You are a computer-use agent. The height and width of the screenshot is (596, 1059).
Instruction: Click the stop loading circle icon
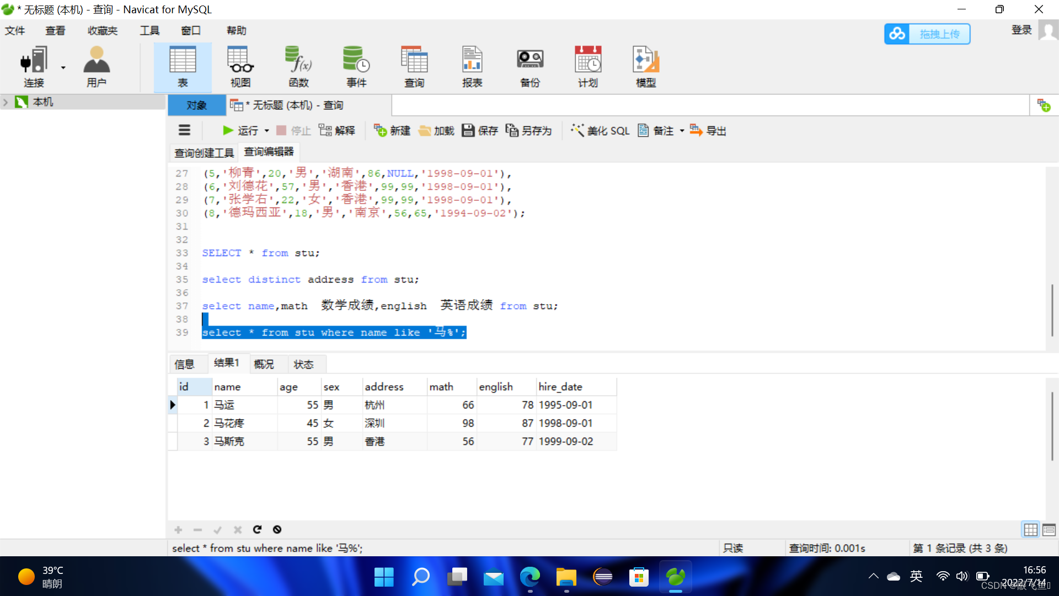point(277,530)
